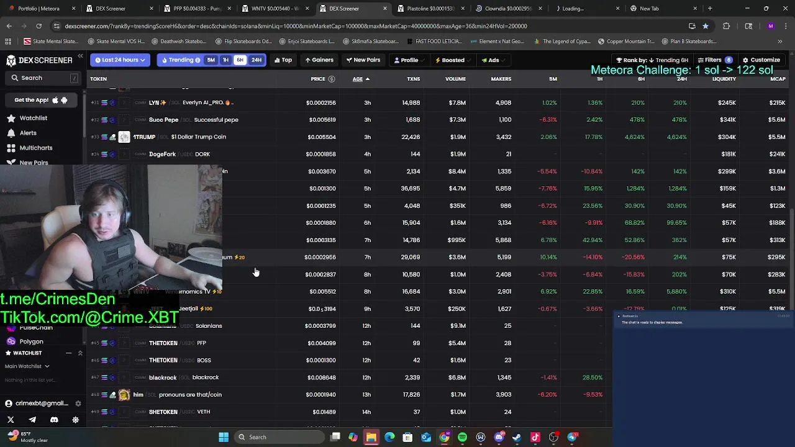Switch to the Plastoline browser tab
The image size is (795, 447).
click(430, 9)
